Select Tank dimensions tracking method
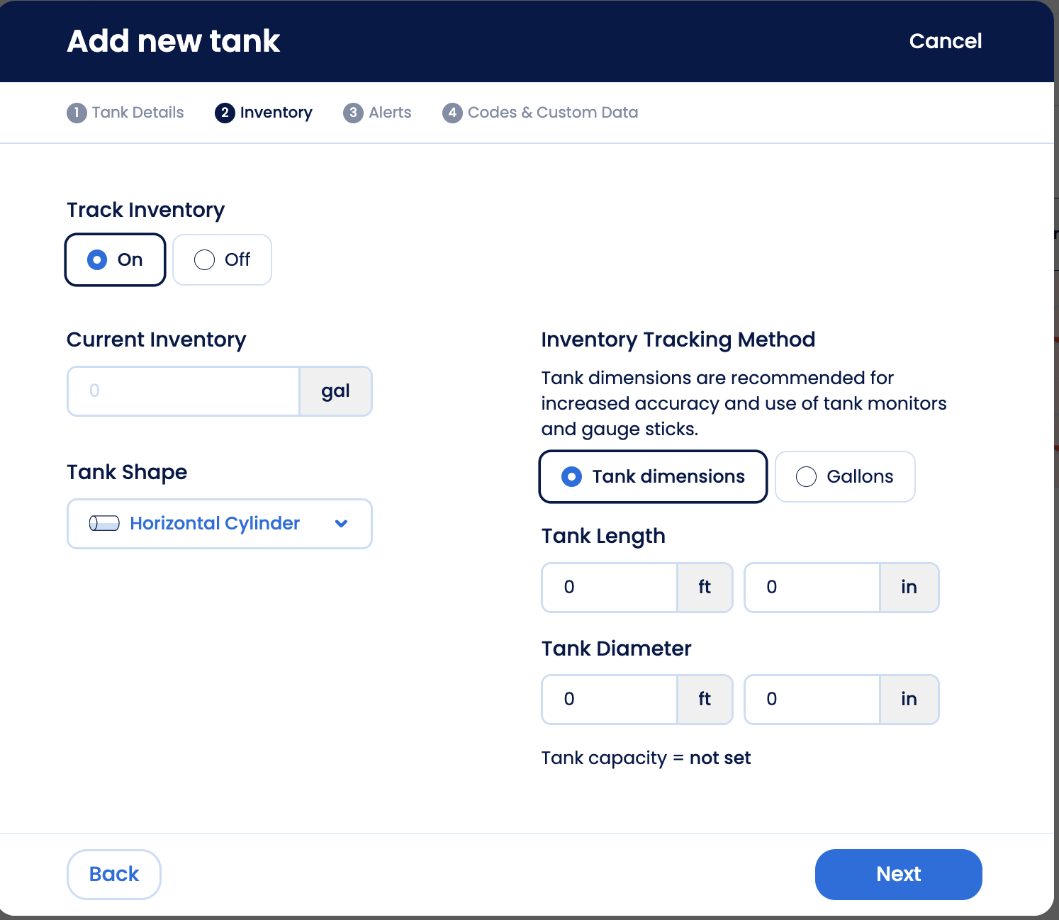 pyautogui.click(x=653, y=477)
